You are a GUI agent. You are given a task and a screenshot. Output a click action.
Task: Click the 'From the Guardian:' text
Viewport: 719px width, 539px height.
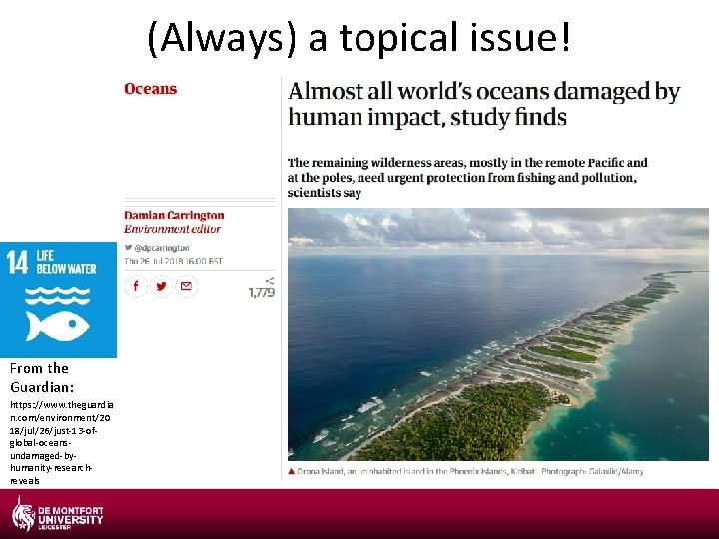(42, 378)
